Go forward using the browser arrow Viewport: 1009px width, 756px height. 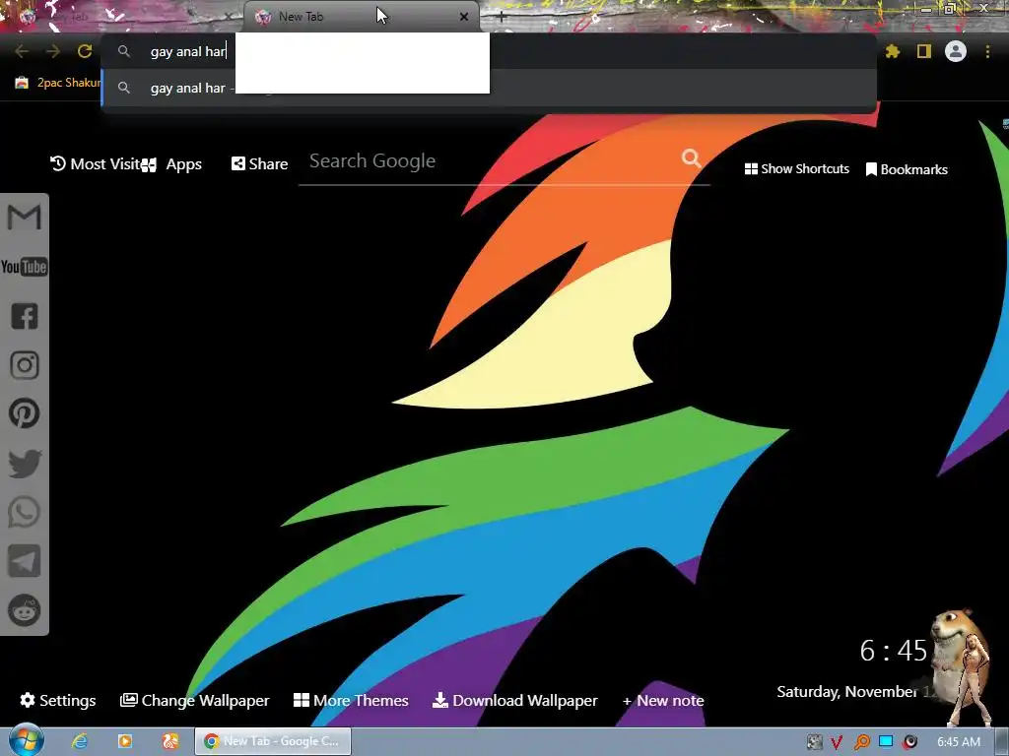53,51
